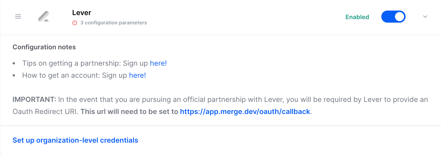
Task: Click the 'Lever' integration title
Action: click(82, 13)
